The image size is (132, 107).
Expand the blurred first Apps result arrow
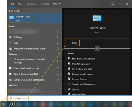pyautogui.click(x=58, y=31)
